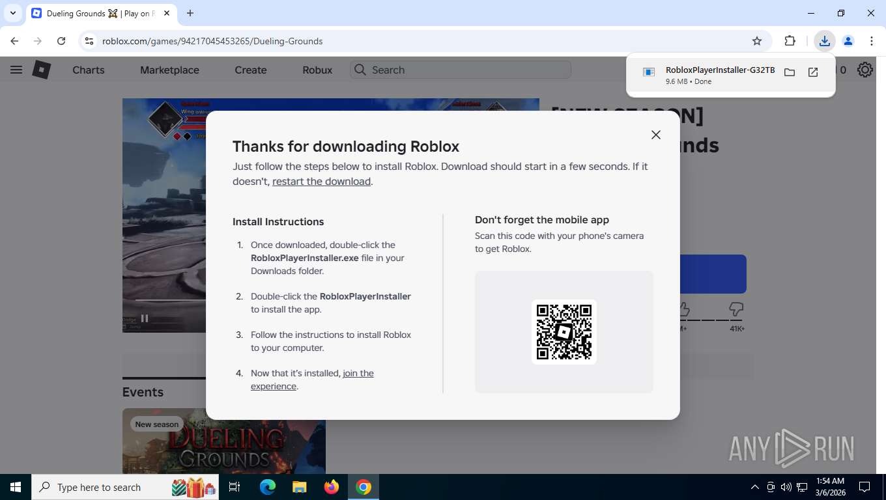
Task: Reload the current page
Action: 61,41
